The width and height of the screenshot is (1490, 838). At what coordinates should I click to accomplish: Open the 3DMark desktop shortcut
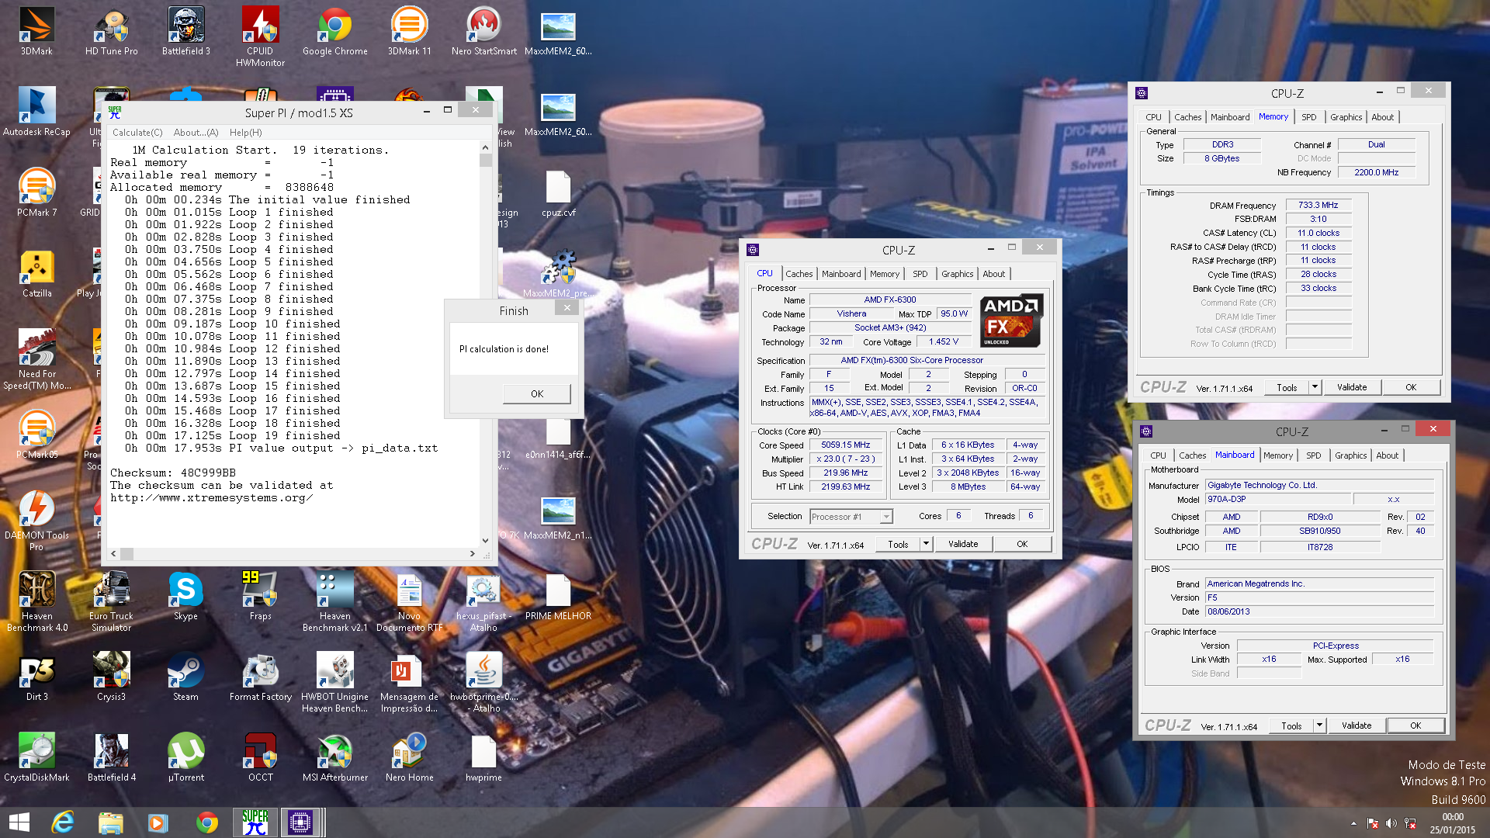coord(36,31)
